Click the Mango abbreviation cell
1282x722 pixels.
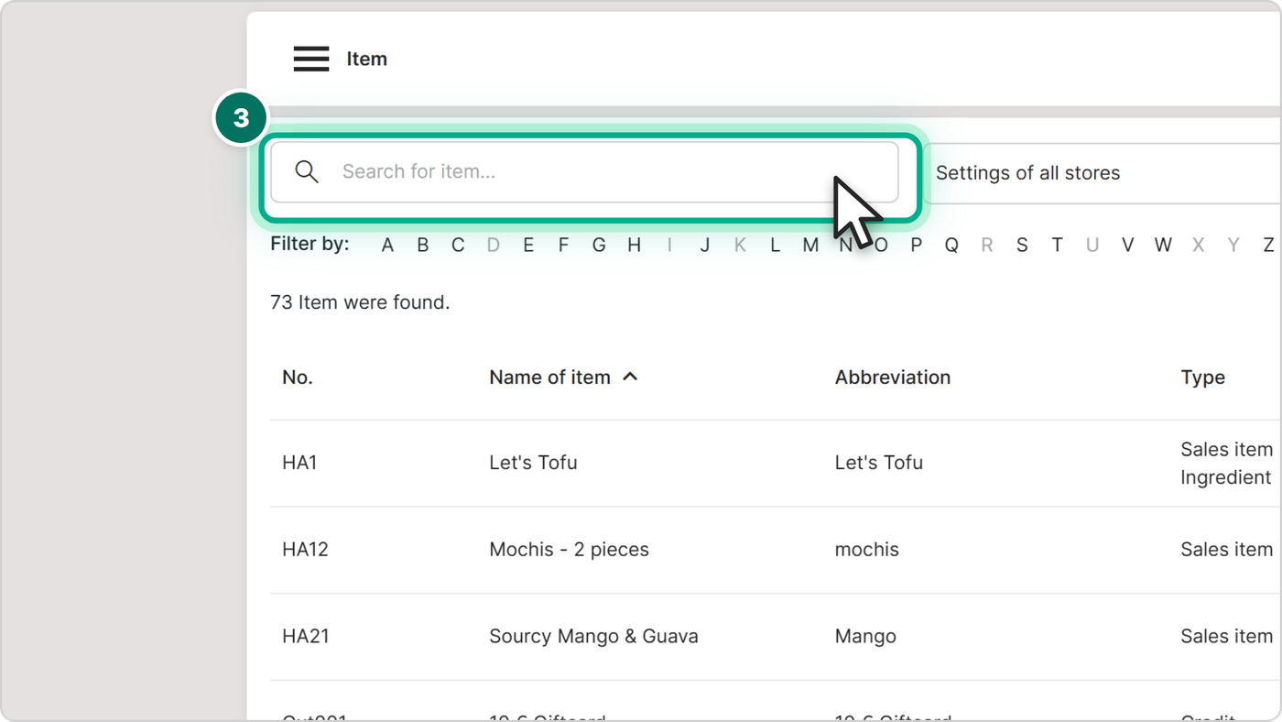(x=865, y=636)
